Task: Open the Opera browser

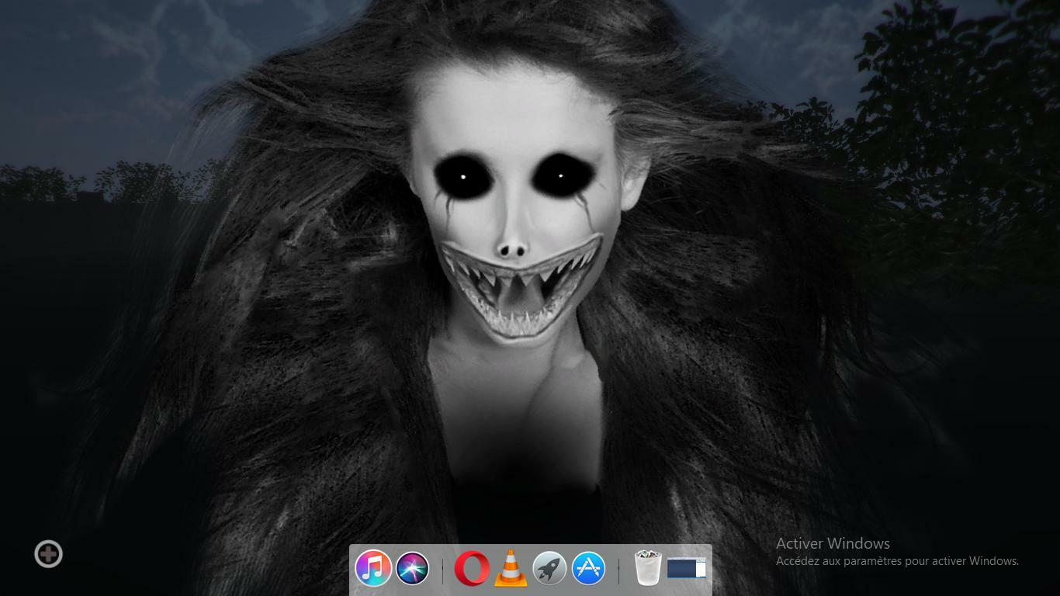Action: (472, 569)
